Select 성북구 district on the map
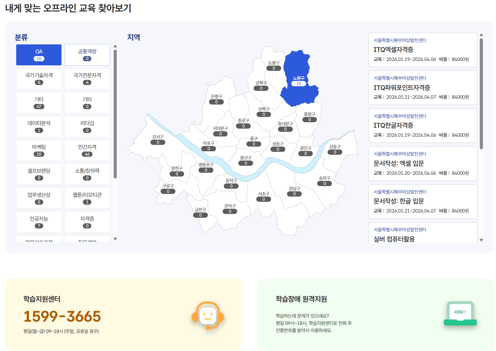 click(x=264, y=112)
